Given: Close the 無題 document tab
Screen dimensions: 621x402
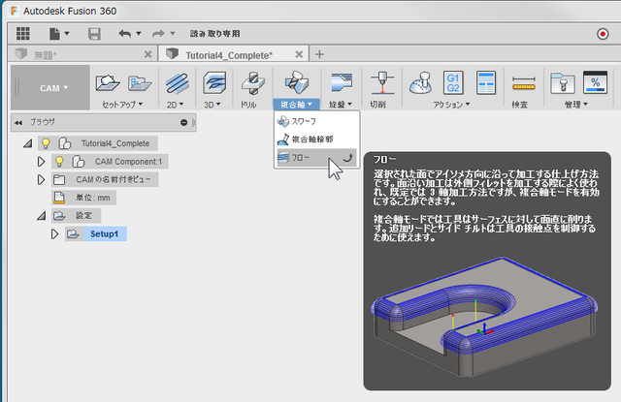Looking at the screenshot, I should pyautogui.click(x=147, y=54).
